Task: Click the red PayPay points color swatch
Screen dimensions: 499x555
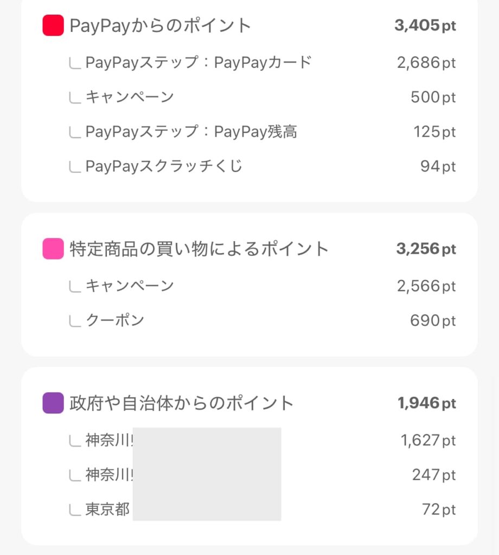Action: click(53, 25)
